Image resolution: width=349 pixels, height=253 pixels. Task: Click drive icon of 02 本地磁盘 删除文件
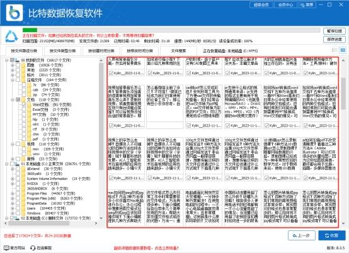pyautogui.click(x=18, y=218)
